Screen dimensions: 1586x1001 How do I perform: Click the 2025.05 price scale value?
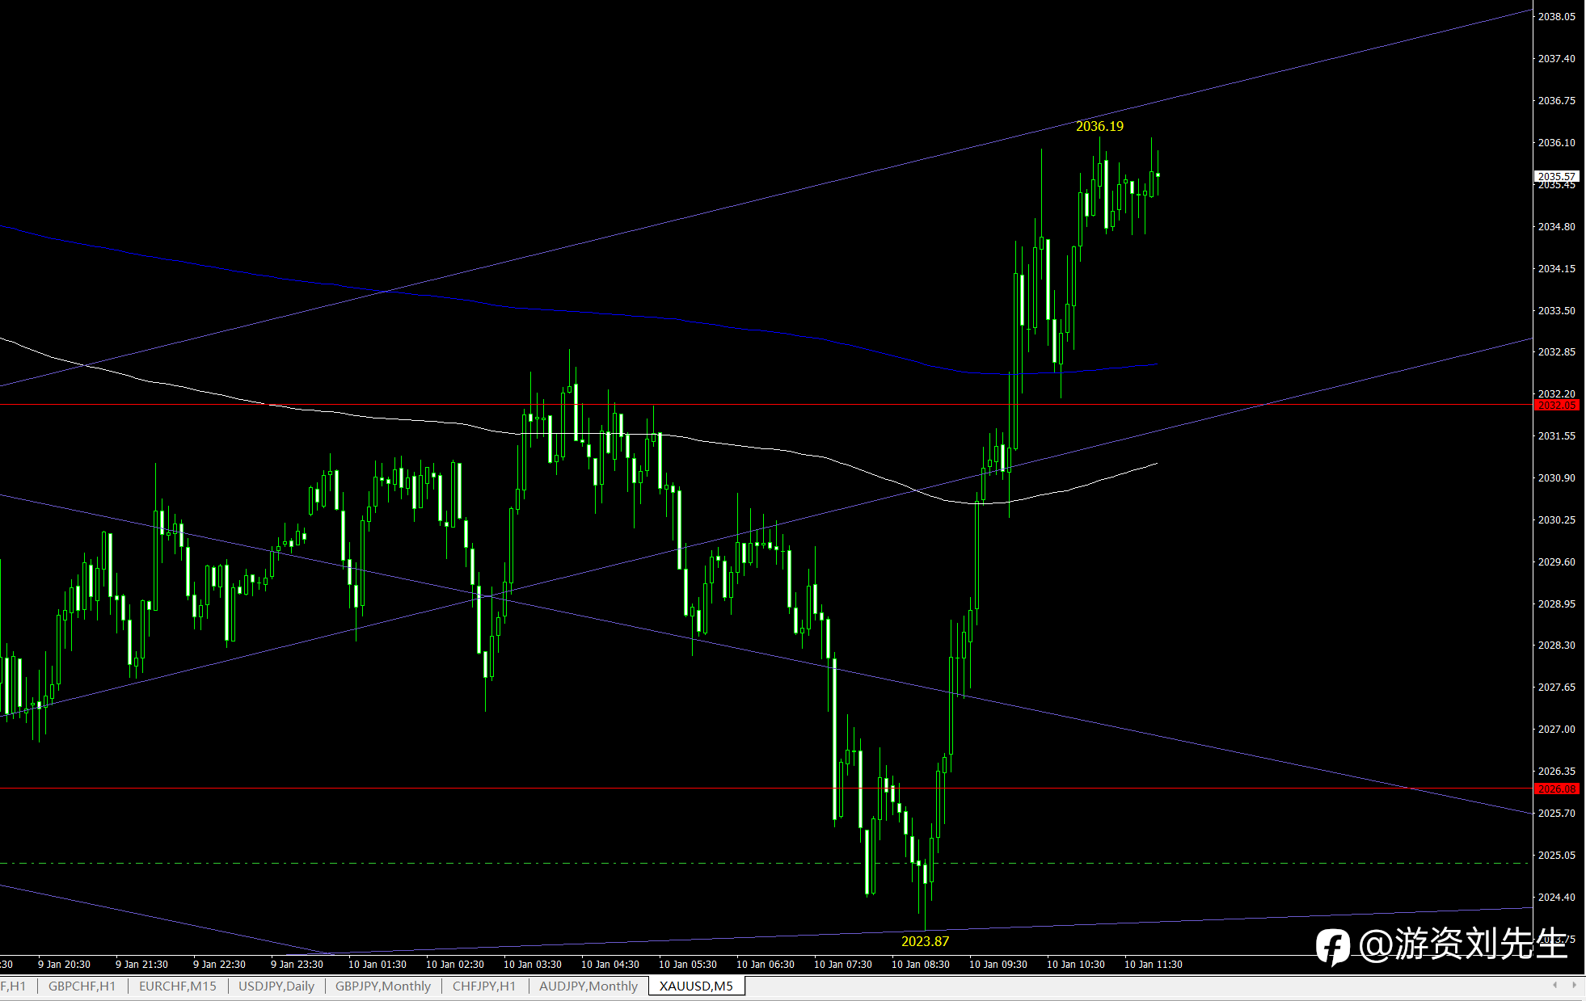1556,855
